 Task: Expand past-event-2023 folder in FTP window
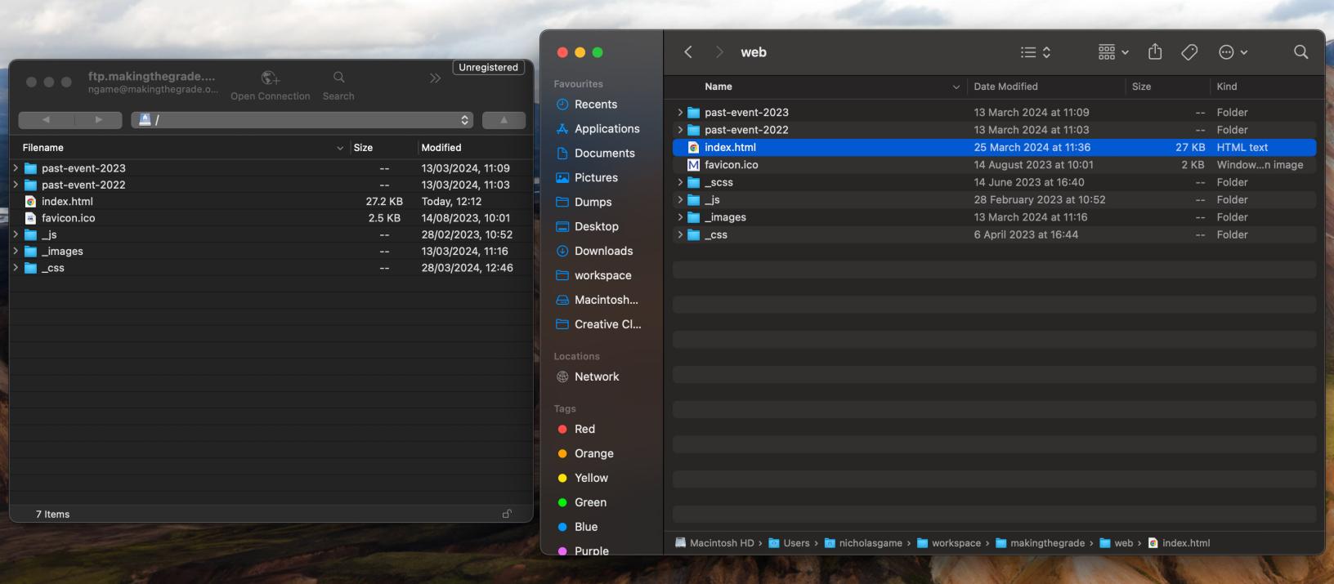(16, 168)
